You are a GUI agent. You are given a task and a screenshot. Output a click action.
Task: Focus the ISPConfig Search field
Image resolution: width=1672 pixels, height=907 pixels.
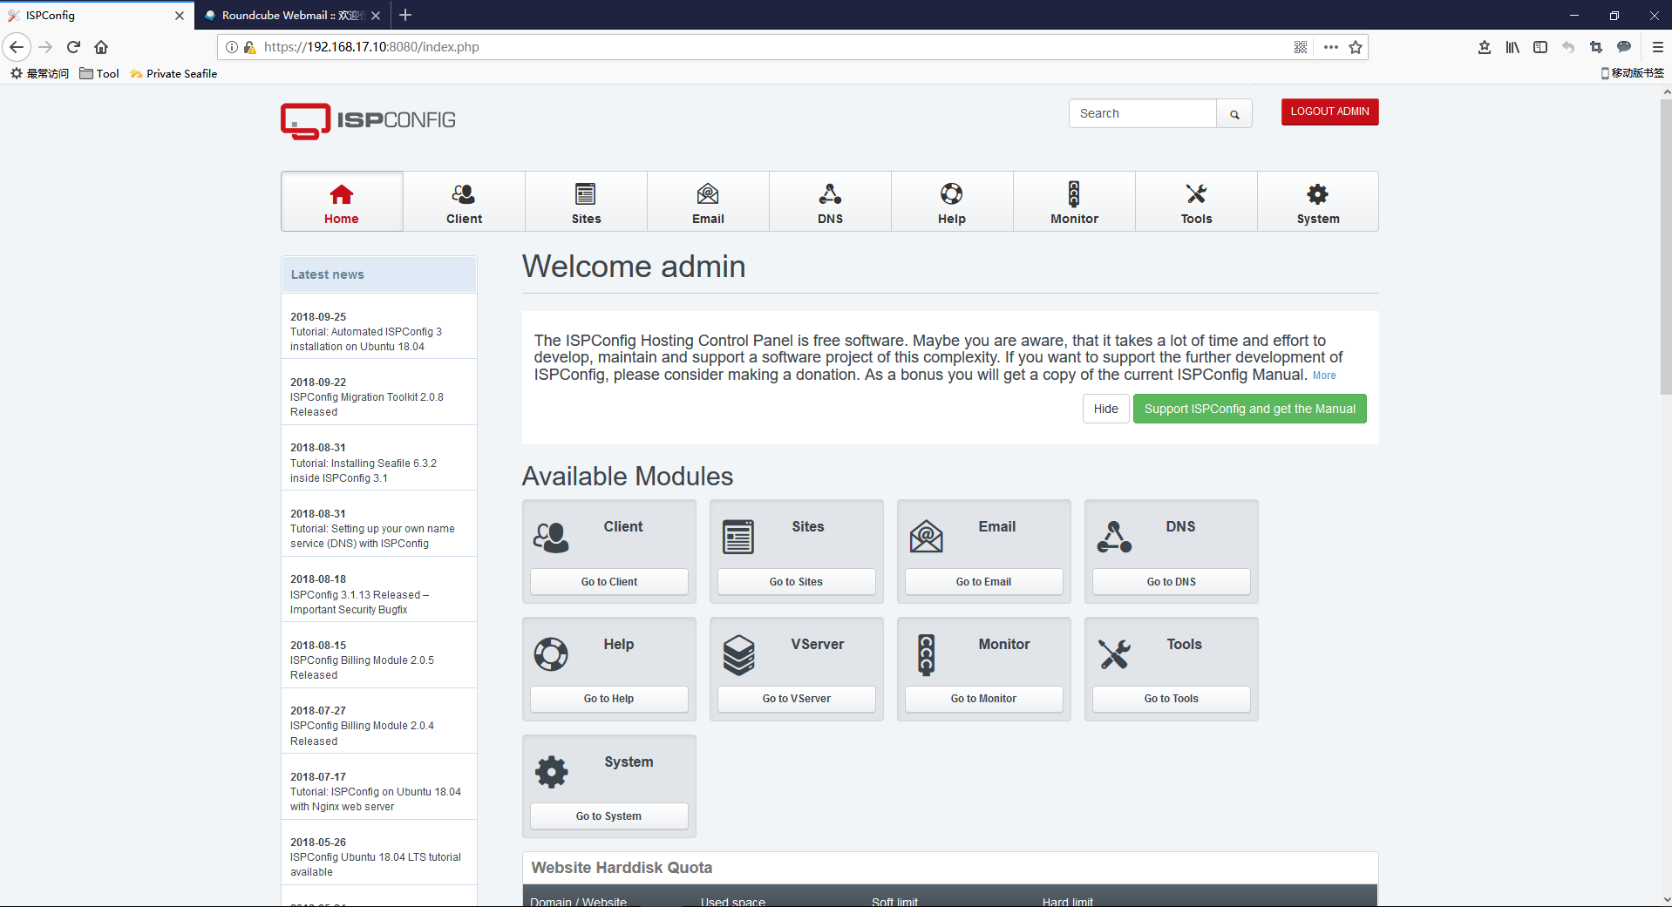click(1143, 114)
